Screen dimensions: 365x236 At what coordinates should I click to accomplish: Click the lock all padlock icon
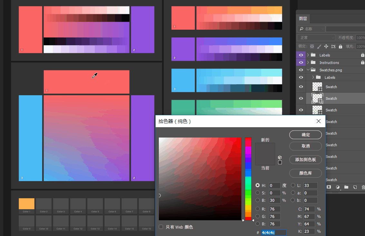coord(341,46)
